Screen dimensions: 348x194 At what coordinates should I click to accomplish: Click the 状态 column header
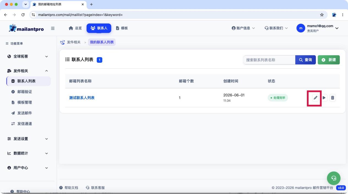tap(272, 81)
